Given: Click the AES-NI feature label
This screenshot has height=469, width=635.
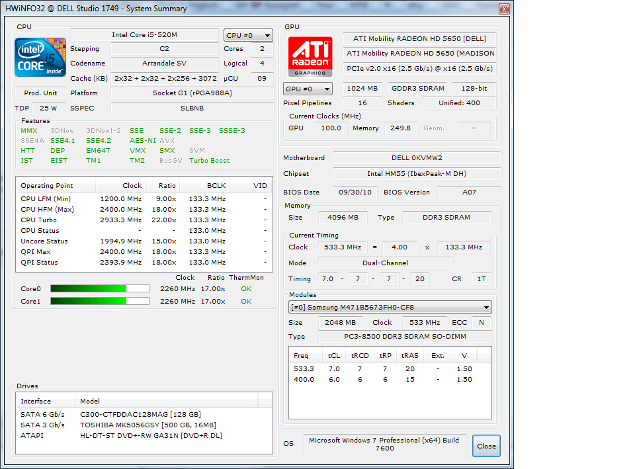Looking at the screenshot, I should pyautogui.click(x=143, y=140).
